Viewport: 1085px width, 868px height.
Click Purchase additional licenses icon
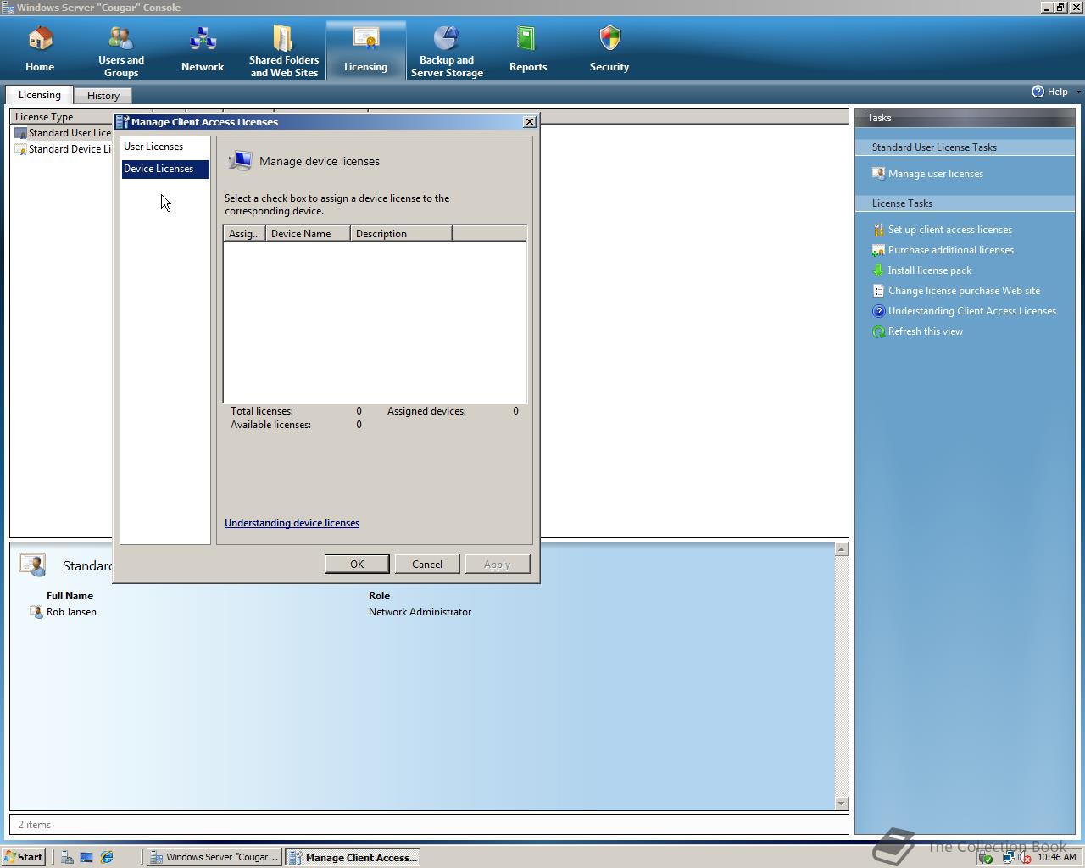point(878,250)
